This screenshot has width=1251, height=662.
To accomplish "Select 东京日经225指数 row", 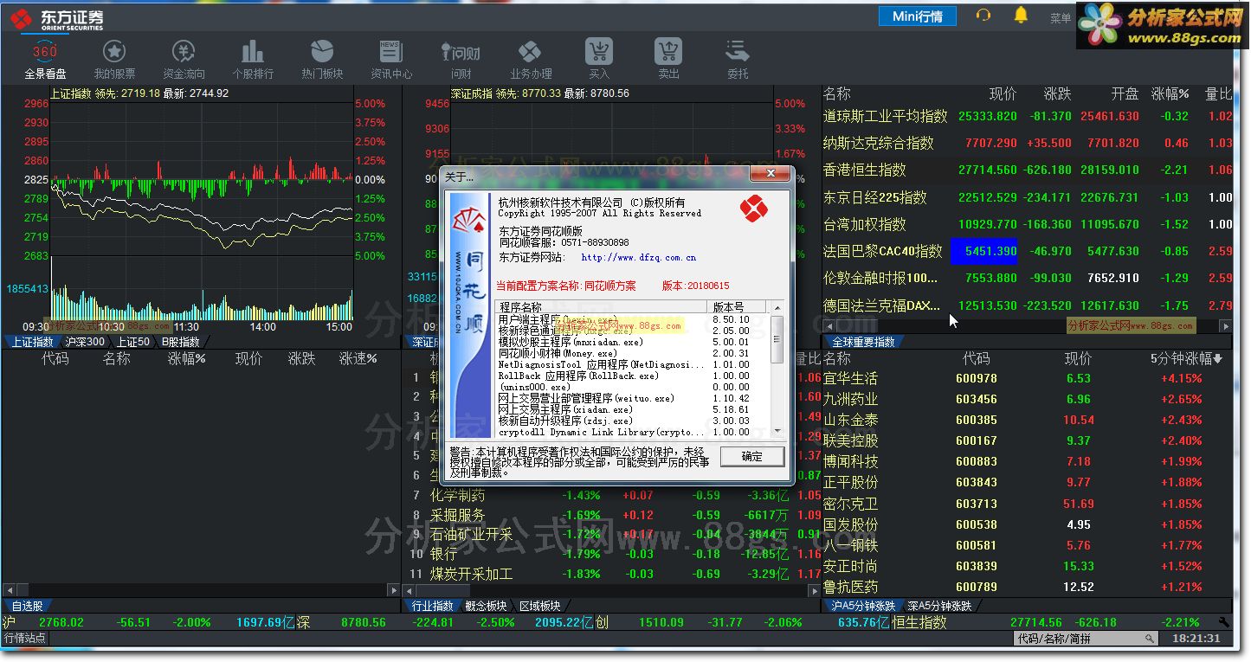I will pos(1027,197).
